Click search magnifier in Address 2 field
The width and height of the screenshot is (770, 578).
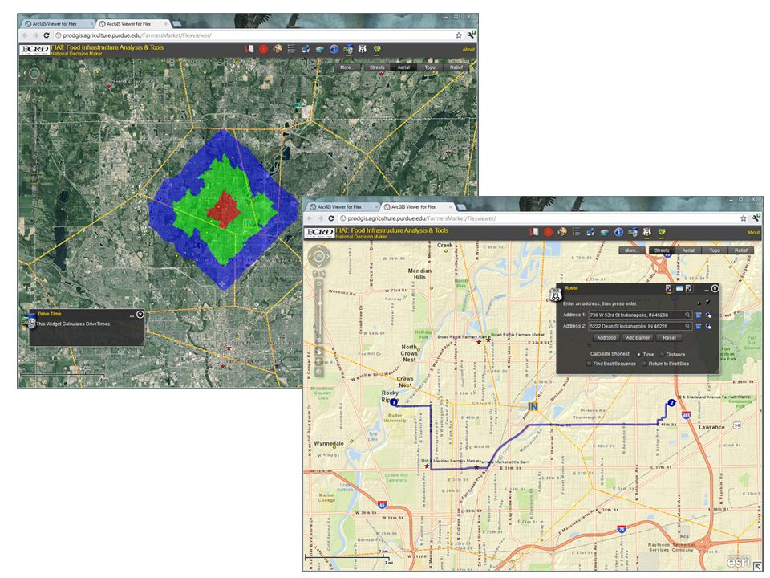[687, 326]
